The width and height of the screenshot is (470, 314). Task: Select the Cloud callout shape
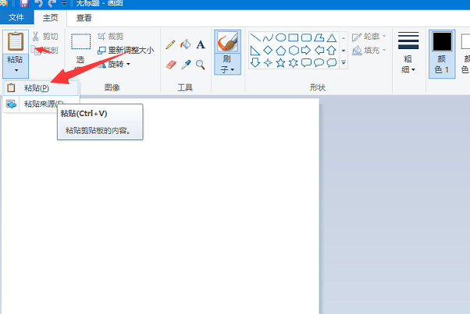tap(332, 63)
